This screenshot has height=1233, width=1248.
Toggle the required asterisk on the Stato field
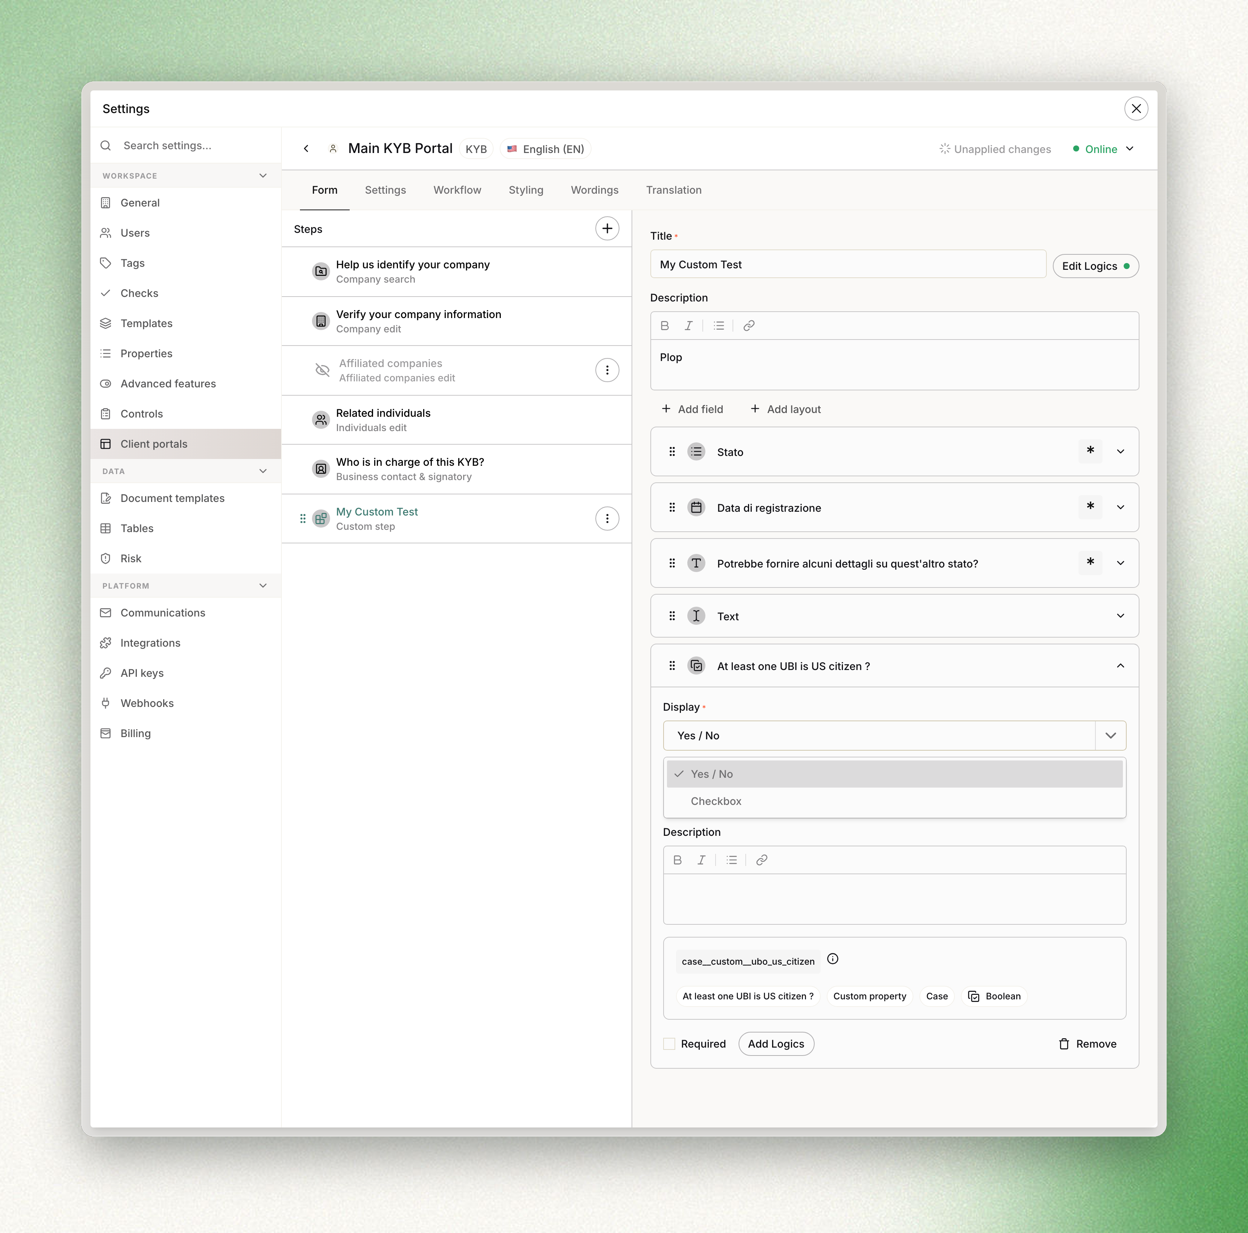click(1090, 451)
